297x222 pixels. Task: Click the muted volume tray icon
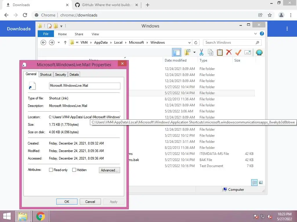[269, 217]
